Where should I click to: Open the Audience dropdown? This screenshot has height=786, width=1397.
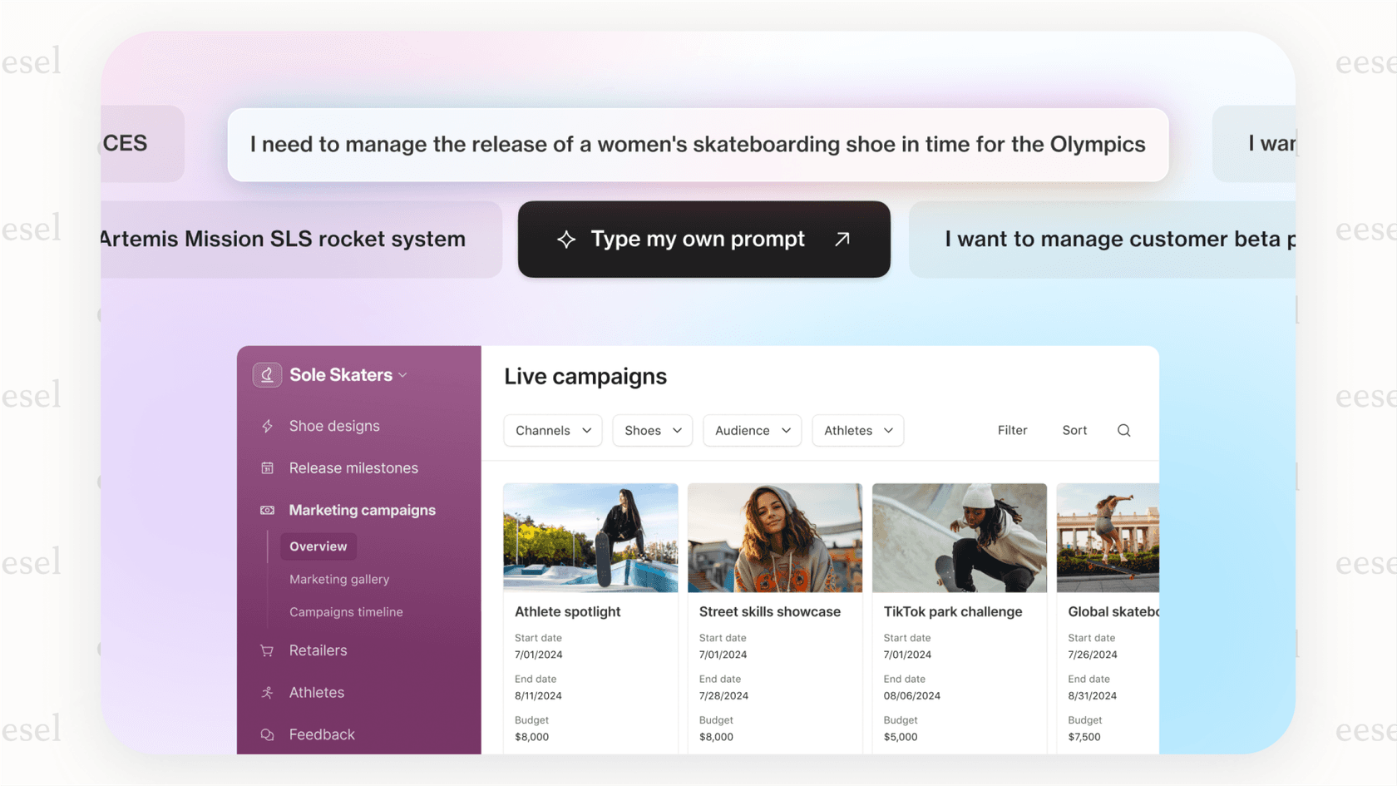pos(752,430)
